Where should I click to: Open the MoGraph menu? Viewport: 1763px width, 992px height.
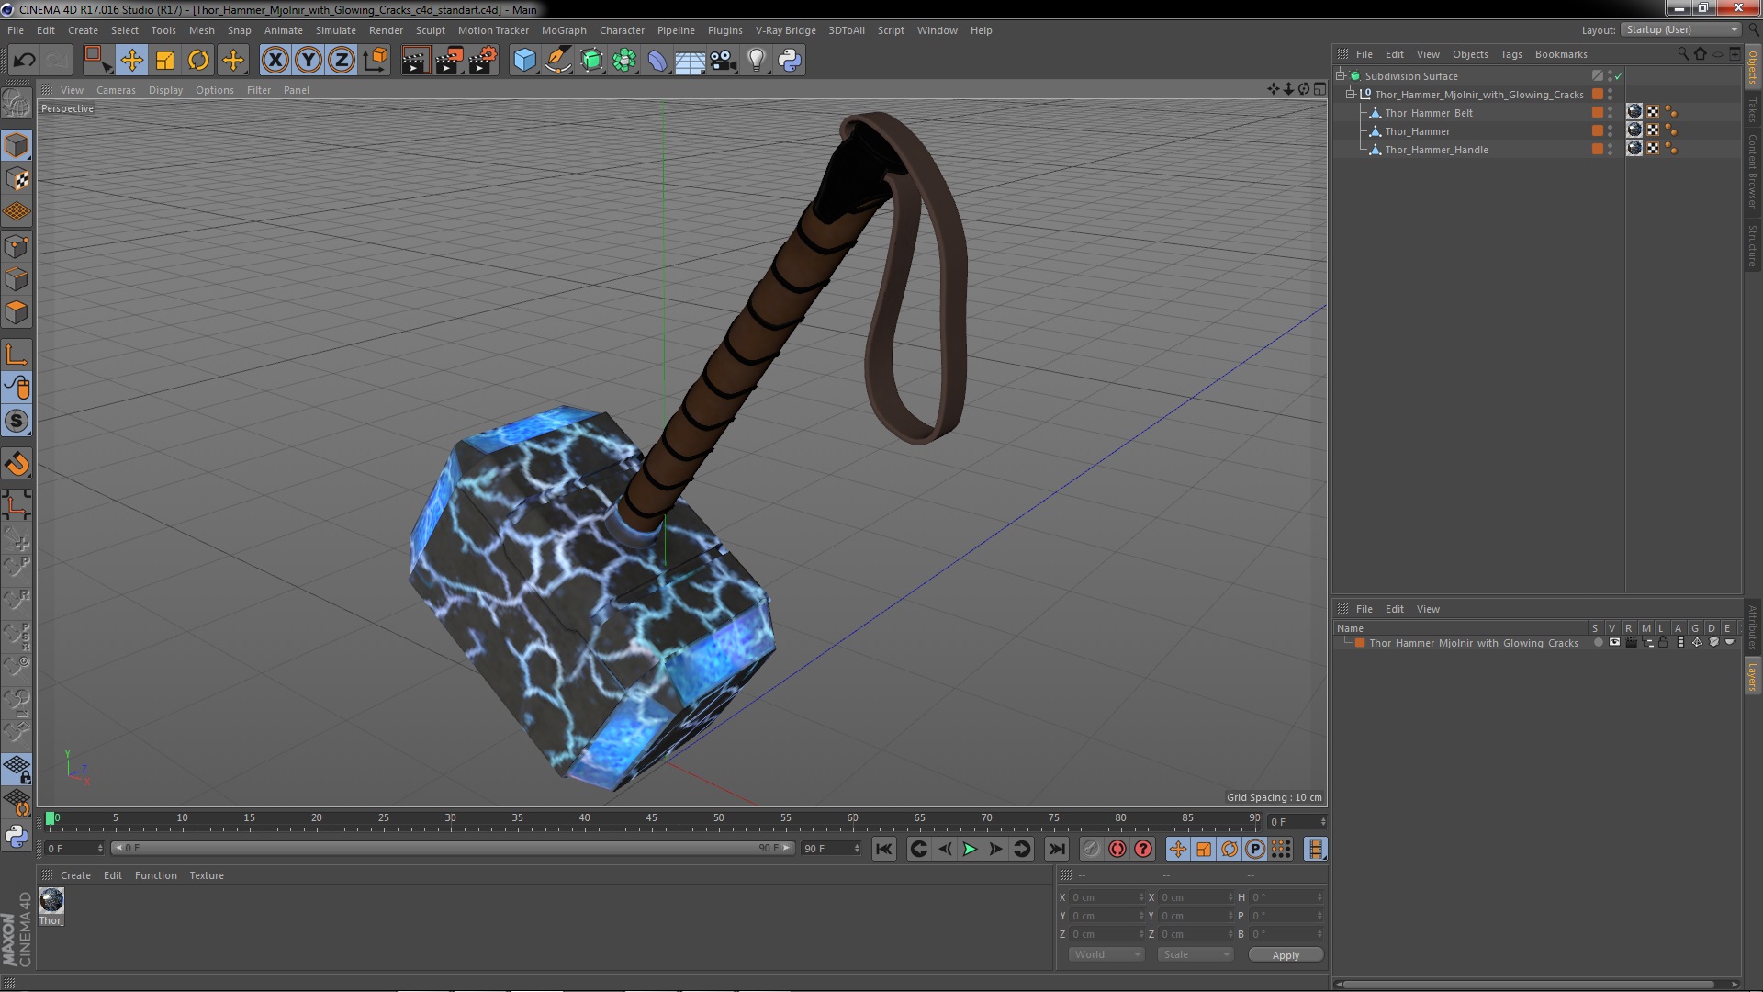point(563,30)
